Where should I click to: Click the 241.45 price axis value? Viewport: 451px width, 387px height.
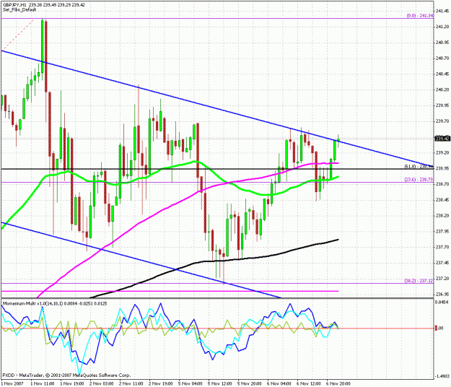pos(442,12)
